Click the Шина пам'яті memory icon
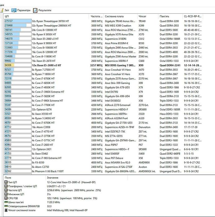Screen dimensions: 215x217 coord(6,202)
